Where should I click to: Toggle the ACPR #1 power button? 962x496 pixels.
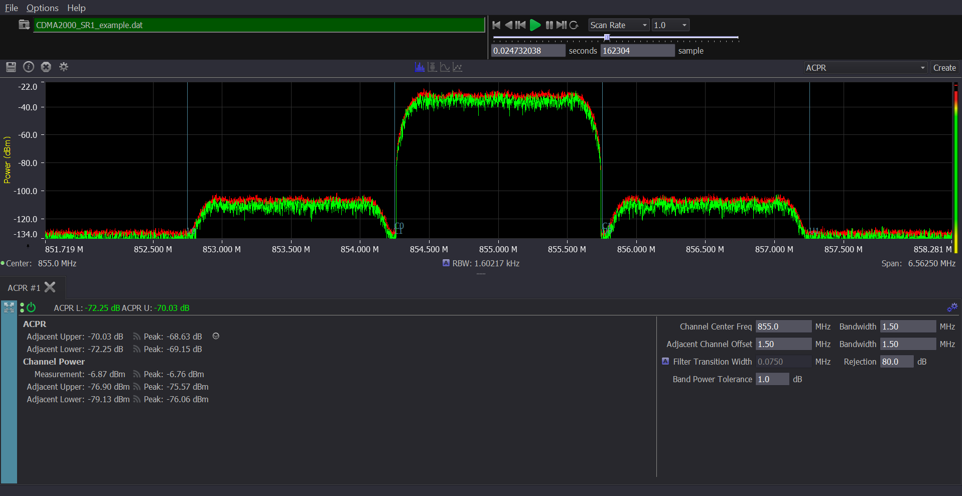31,308
